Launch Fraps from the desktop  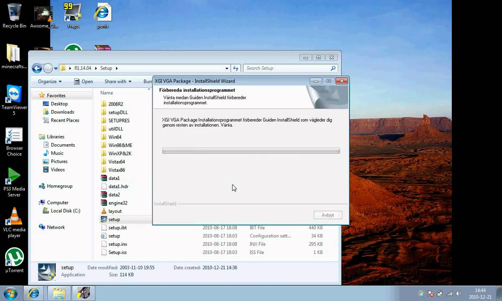[x=73, y=16]
